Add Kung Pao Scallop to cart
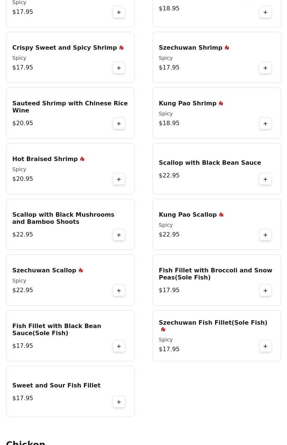 tap(265, 235)
